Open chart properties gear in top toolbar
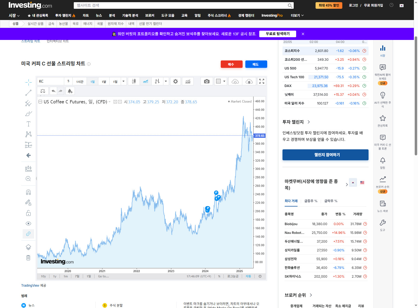The image size is (418, 308). click(x=175, y=82)
